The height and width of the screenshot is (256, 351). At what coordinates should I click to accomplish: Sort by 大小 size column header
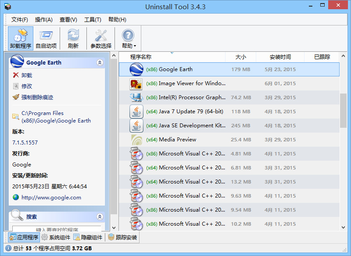point(240,57)
